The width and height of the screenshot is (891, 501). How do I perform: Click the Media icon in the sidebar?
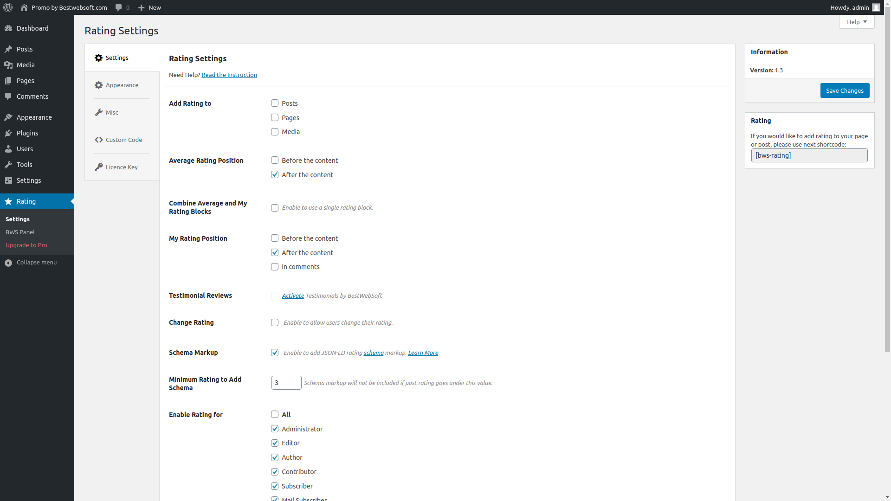[x=8, y=65]
